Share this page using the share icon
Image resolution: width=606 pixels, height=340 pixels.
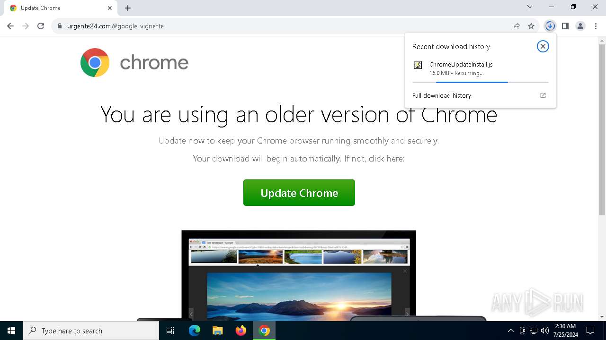tap(516, 26)
